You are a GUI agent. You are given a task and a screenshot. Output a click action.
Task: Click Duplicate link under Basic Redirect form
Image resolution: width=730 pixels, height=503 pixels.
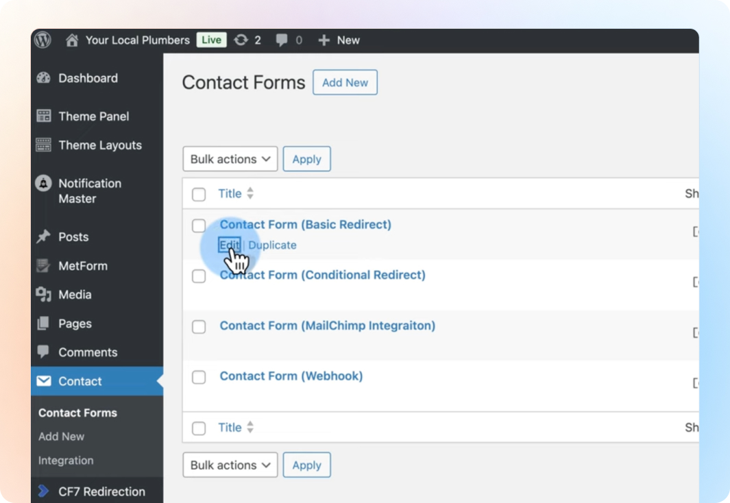point(272,245)
